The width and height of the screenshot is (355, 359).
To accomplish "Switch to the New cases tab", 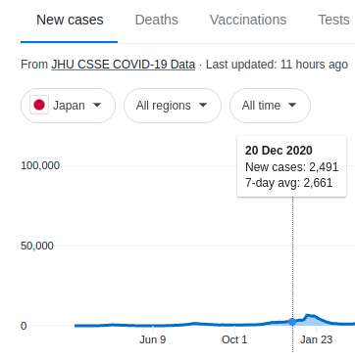I will point(70,20).
